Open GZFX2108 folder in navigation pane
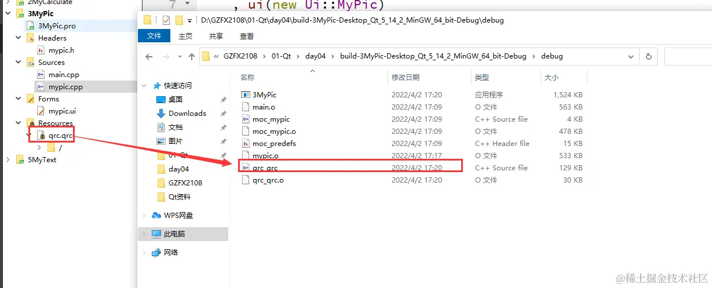The width and height of the screenshot is (712, 288). point(185,183)
